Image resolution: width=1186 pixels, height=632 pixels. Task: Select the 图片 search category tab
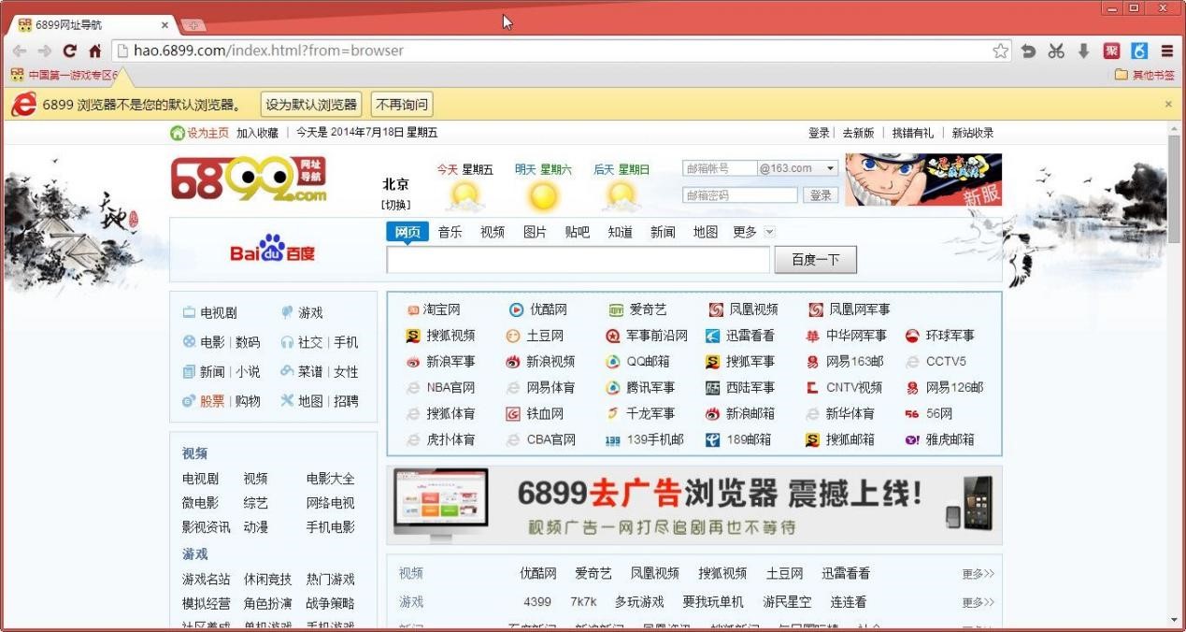534,231
